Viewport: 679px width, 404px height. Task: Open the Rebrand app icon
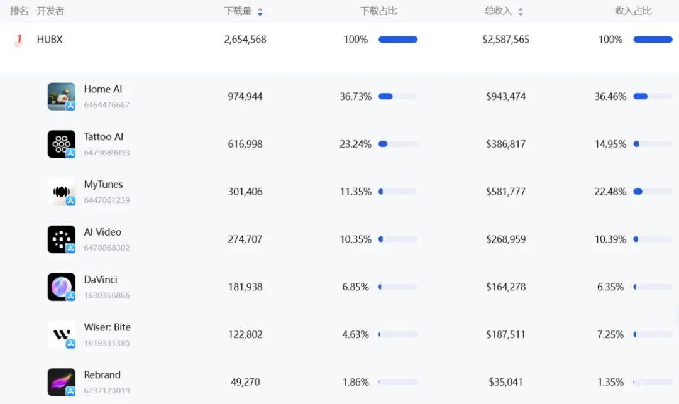pos(61,382)
